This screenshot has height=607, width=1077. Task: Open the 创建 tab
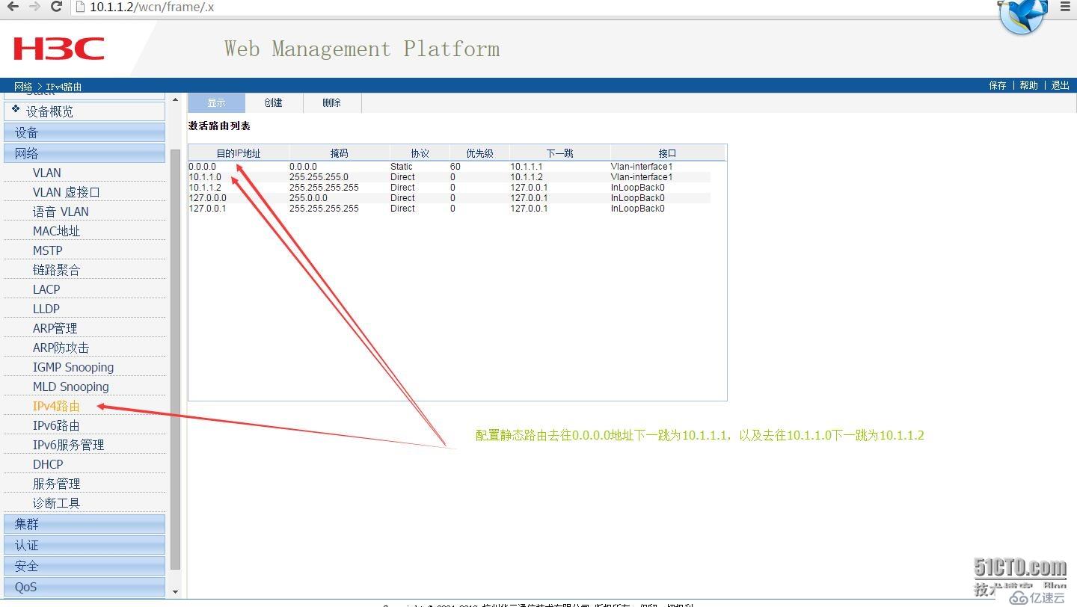tap(274, 103)
